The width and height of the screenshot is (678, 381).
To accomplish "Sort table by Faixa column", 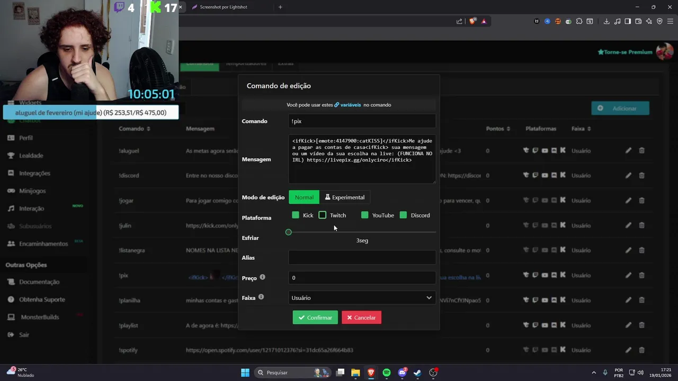I will (x=581, y=129).
